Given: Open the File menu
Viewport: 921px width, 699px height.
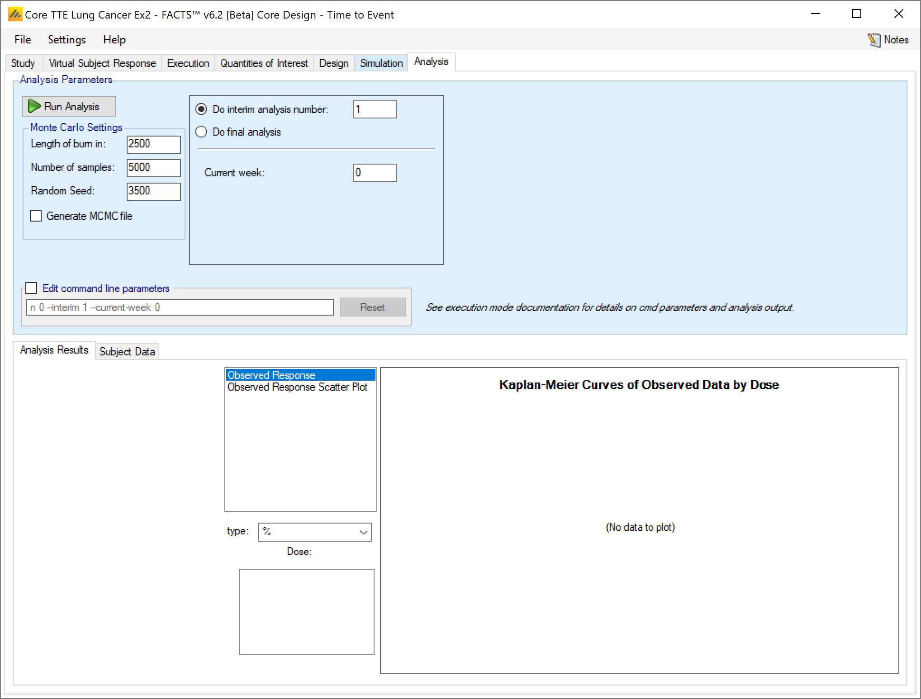Looking at the screenshot, I should (x=23, y=40).
